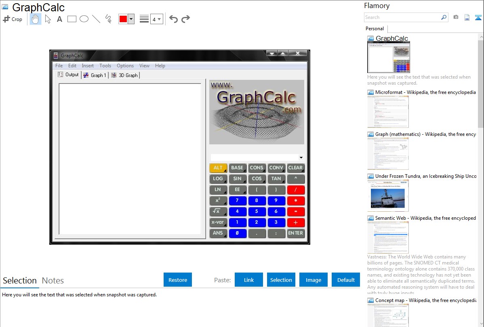Hit the CLEAR calculator key

pos(296,168)
